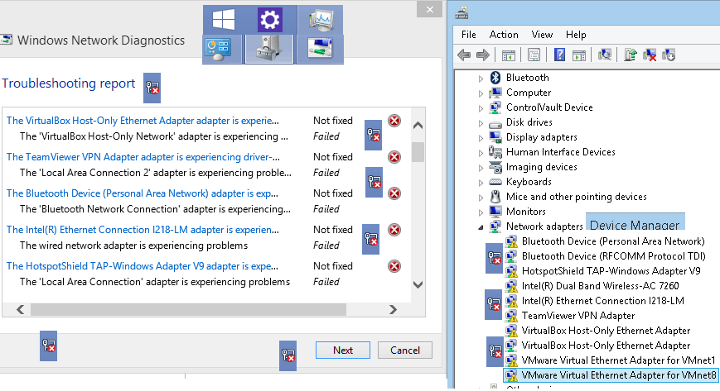This screenshot has width=720, height=391.
Task: Click the Uninstall device toolbar icon with red X
Action: click(650, 55)
